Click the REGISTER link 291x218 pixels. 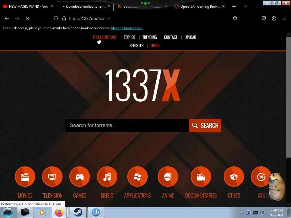136,46
